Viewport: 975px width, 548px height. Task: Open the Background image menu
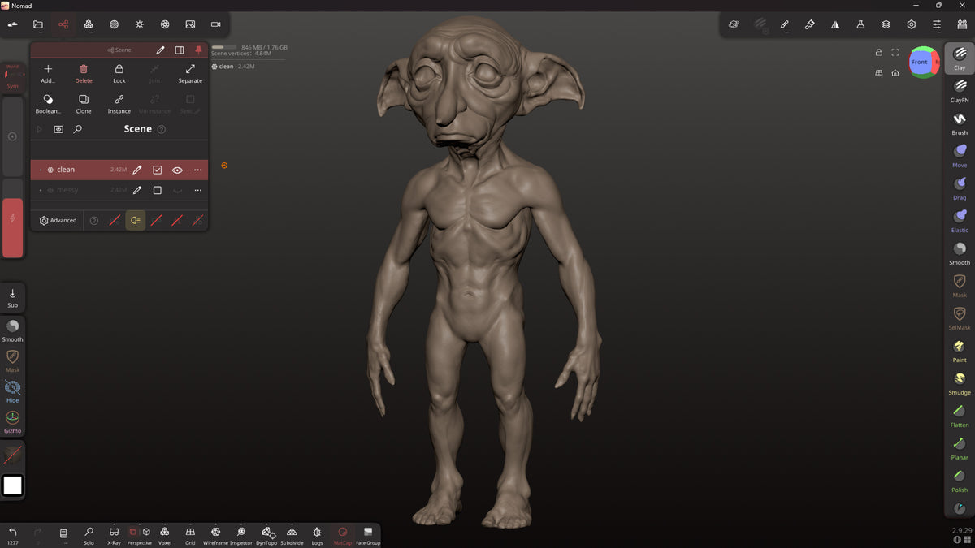pos(190,24)
